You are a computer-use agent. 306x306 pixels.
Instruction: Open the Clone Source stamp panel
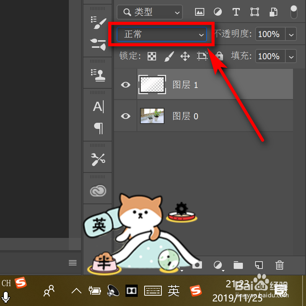98,75
